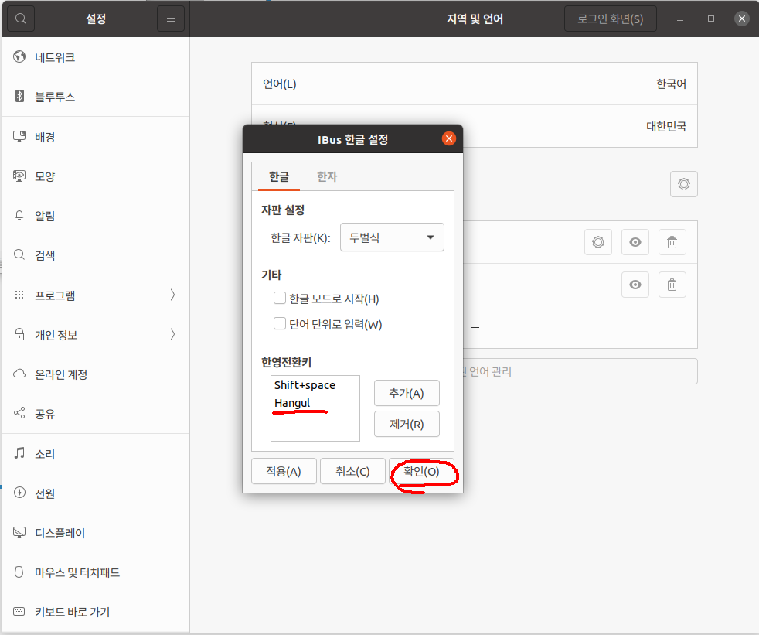Viewport: 759px width, 635px height.
Task: Select 검색 in the sidebar
Action: pos(96,254)
